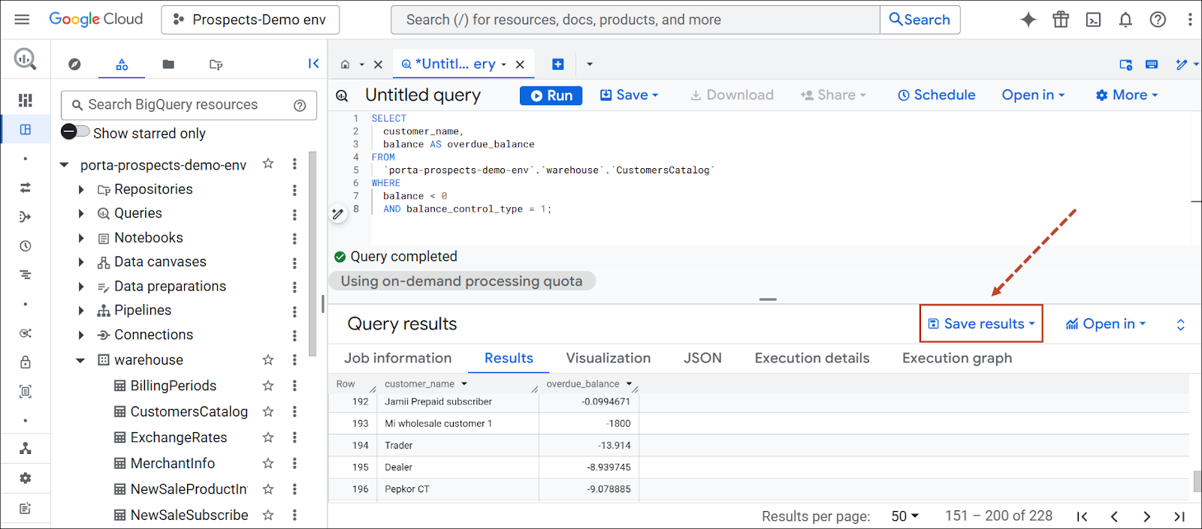This screenshot has width=1202, height=529.
Task: Search for resources in top search bar
Action: tap(636, 20)
